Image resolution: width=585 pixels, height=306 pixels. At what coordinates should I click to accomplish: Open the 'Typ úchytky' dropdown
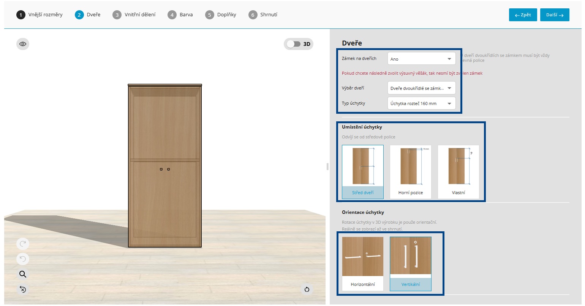pyautogui.click(x=421, y=103)
